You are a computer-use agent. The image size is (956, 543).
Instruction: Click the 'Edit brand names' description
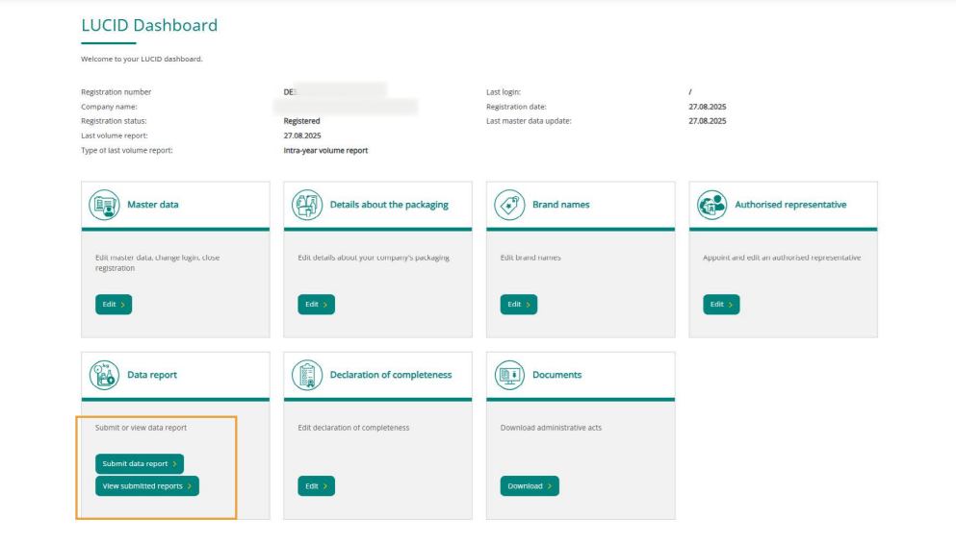[530, 258]
